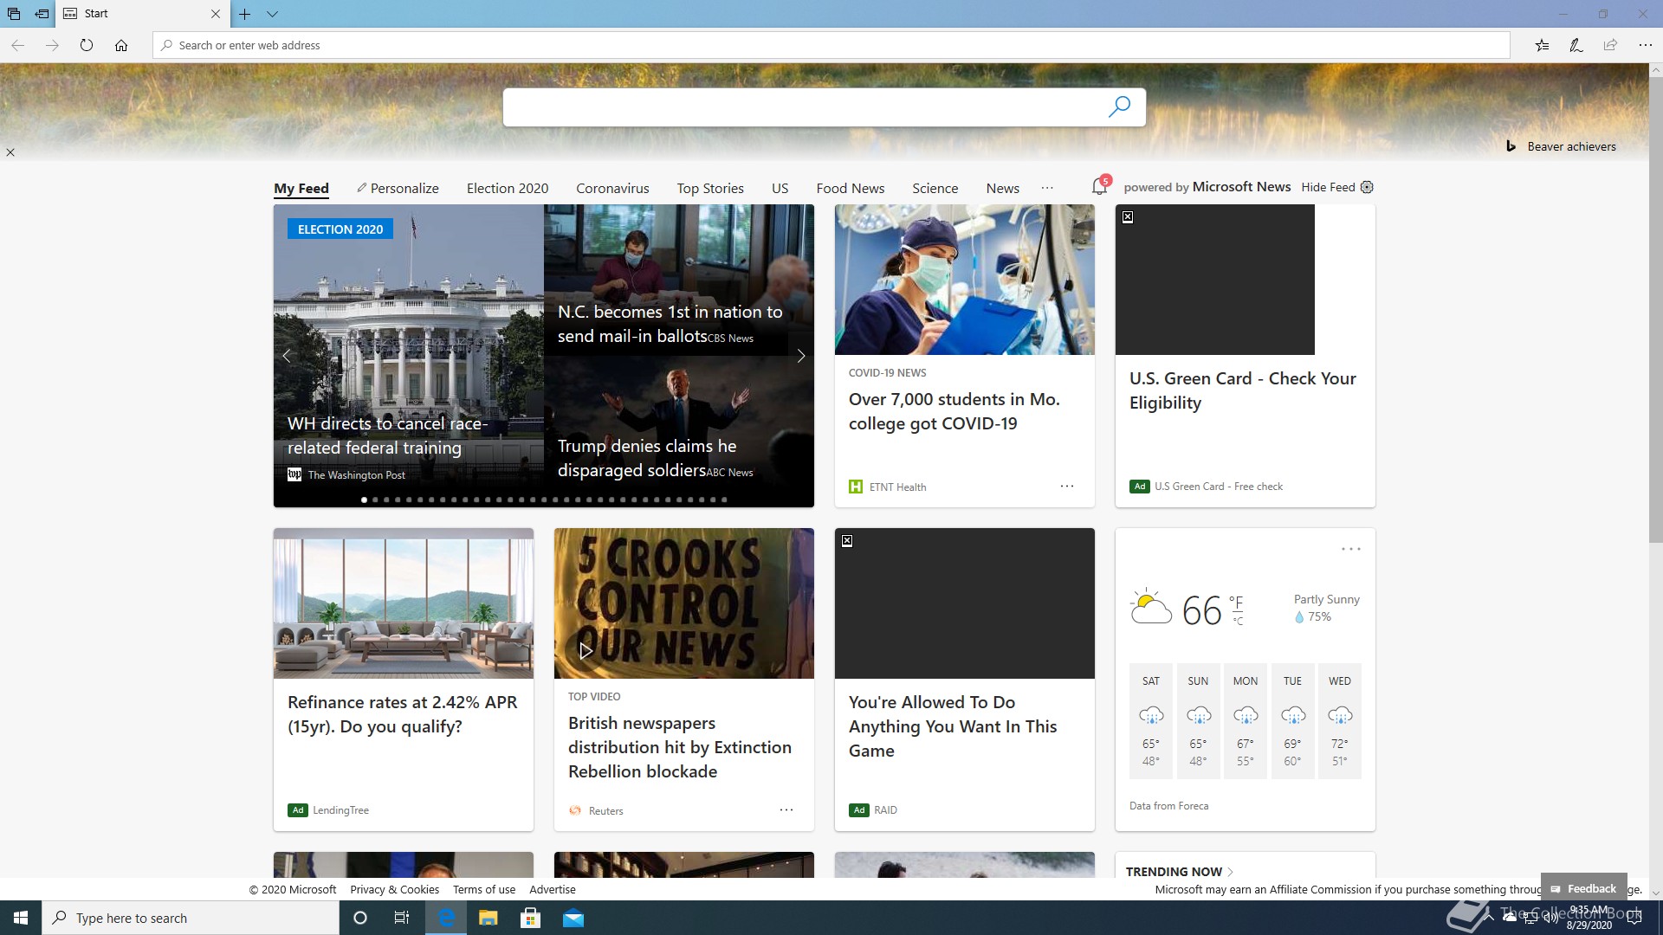Click the browser forward arrow

tap(52, 45)
